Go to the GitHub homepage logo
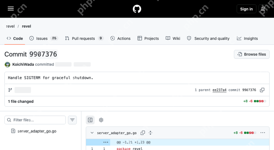Screen dimensions: 274x150 [x=137, y=9]
